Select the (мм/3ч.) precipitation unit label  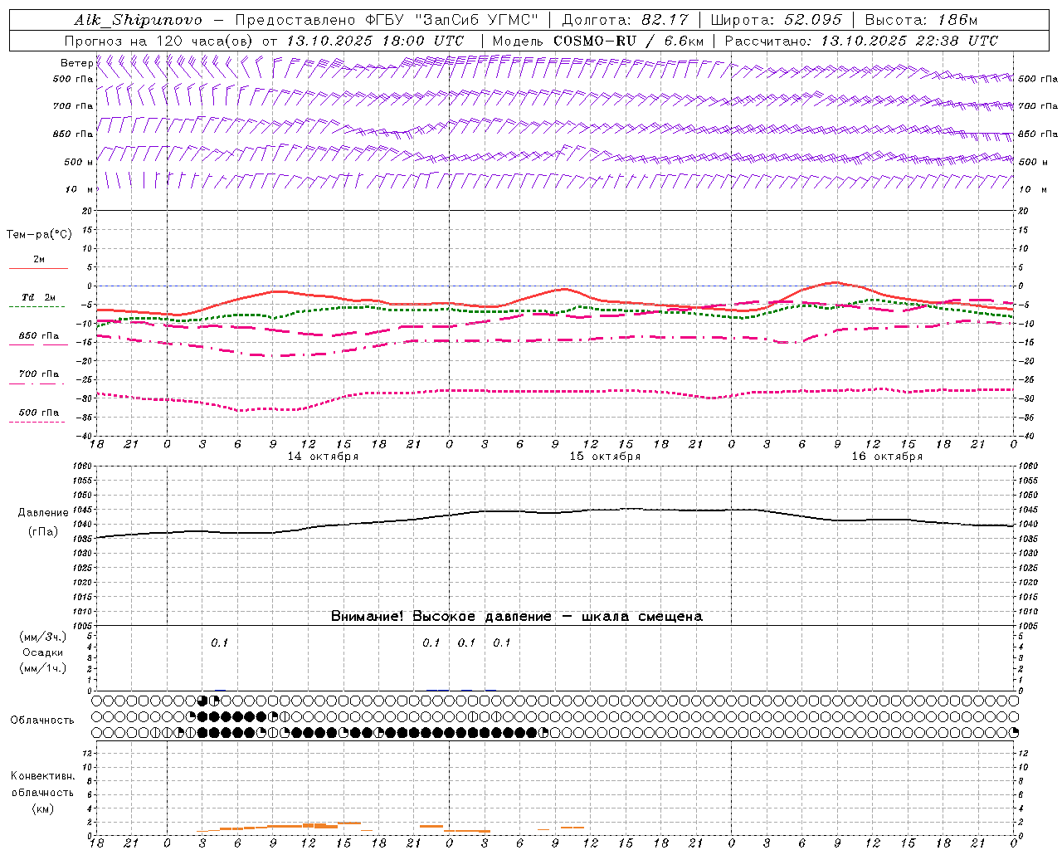(43, 637)
